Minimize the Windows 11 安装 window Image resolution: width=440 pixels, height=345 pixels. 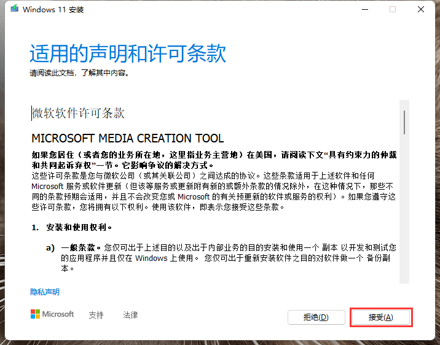(x=365, y=10)
